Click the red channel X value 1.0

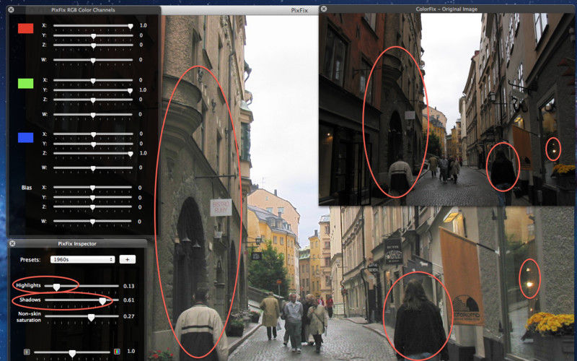(143, 25)
